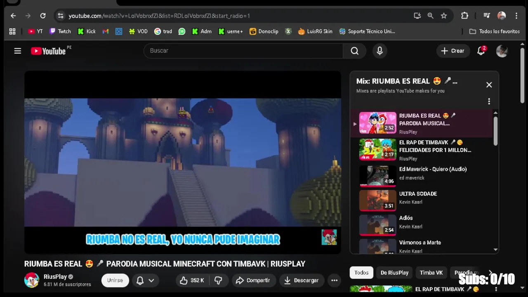Click the video player area
Screen dimensions: 528x297
pos(183,162)
